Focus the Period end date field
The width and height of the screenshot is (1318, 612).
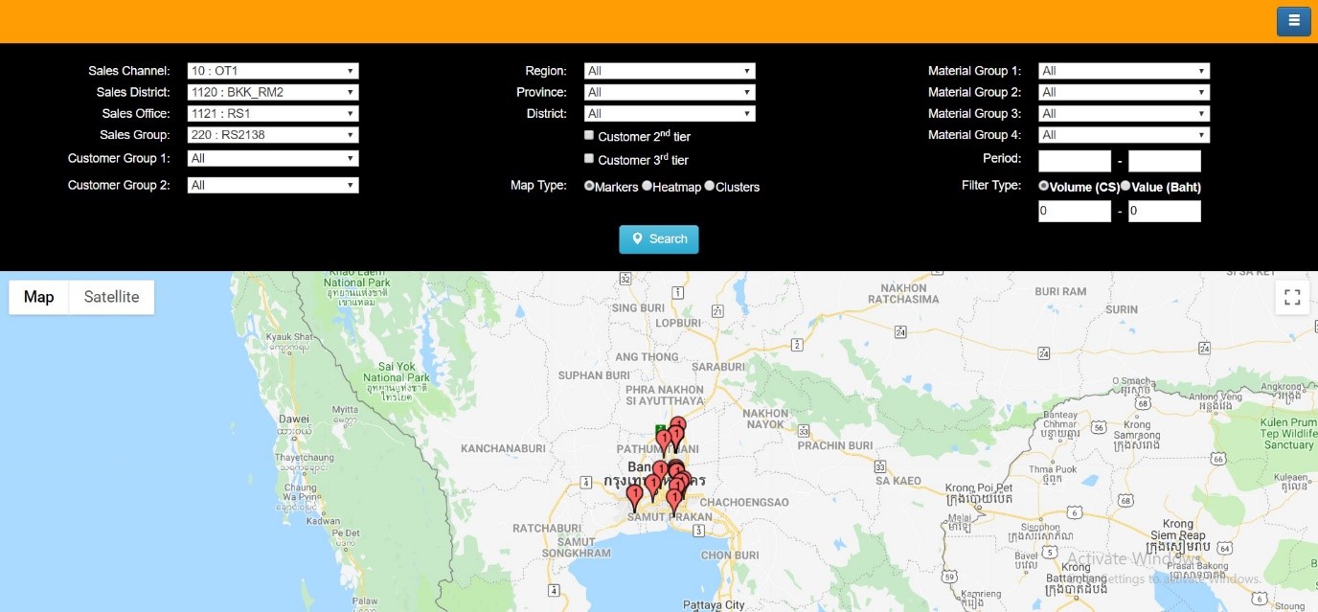point(1165,161)
